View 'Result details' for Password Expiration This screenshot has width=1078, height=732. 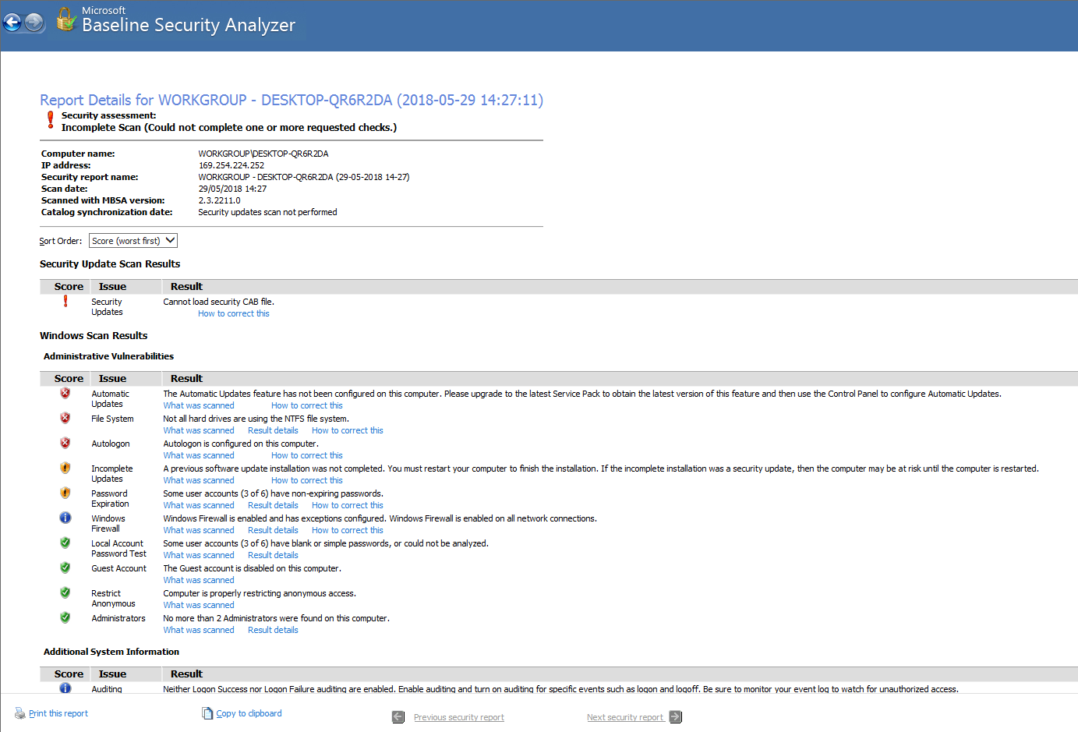tap(273, 505)
